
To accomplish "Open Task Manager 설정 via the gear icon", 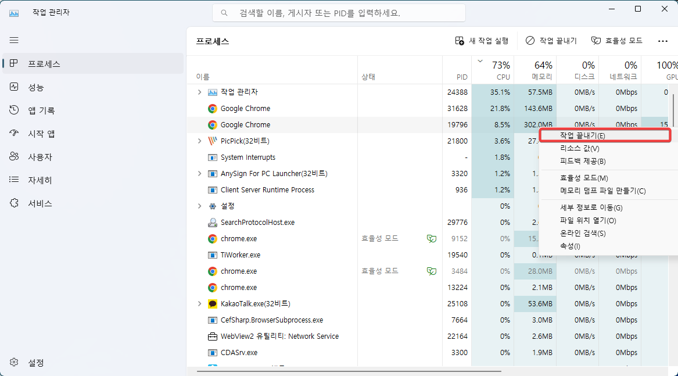I will (x=13, y=362).
